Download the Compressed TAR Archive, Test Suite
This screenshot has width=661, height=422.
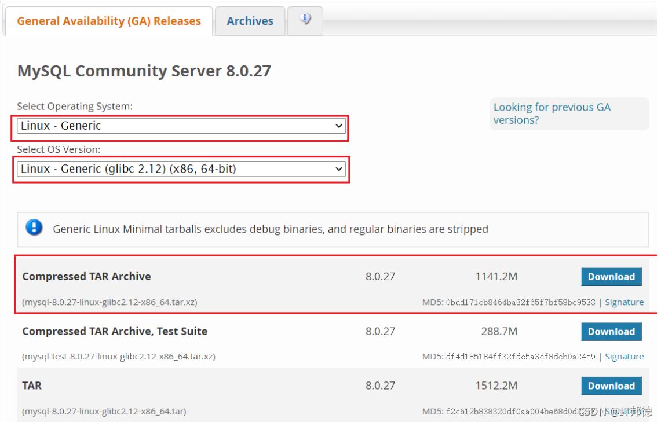(x=611, y=332)
